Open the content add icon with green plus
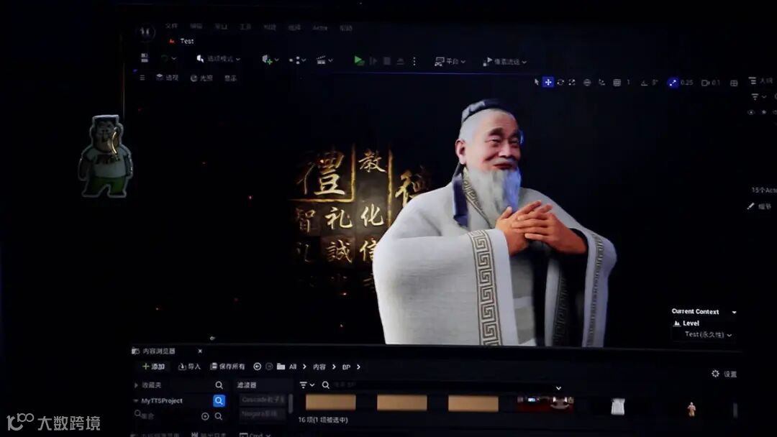Image resolution: width=777 pixels, height=437 pixels. click(x=268, y=60)
